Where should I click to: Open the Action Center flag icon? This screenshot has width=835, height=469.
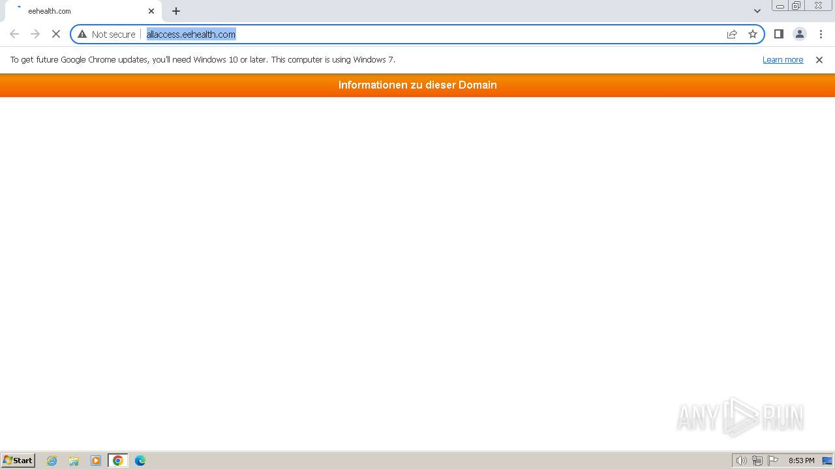point(773,461)
